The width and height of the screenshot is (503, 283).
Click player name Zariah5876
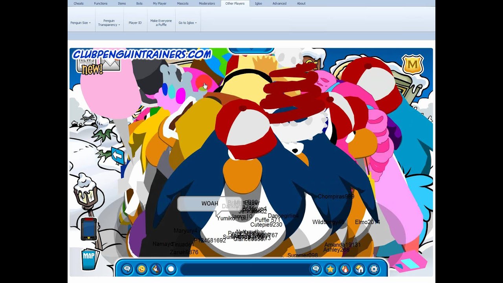[x=184, y=252]
